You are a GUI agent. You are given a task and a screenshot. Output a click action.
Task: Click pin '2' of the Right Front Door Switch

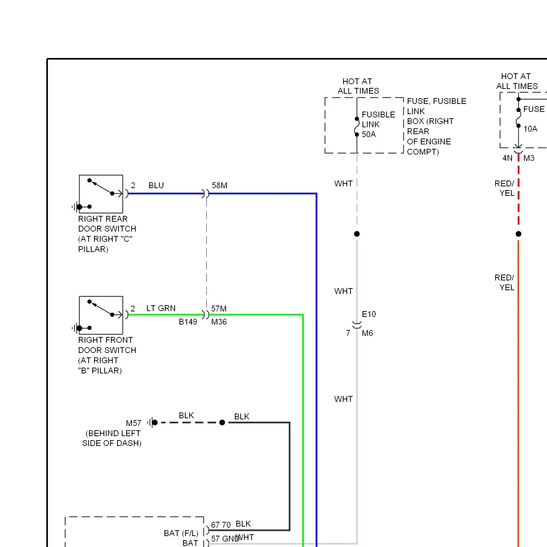(x=133, y=309)
